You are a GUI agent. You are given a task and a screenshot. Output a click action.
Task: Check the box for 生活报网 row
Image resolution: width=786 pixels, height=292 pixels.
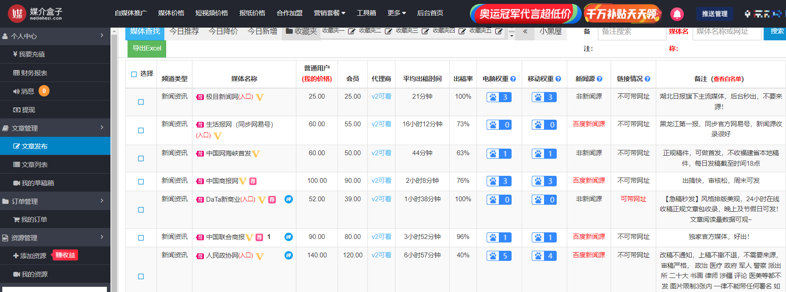(141, 130)
